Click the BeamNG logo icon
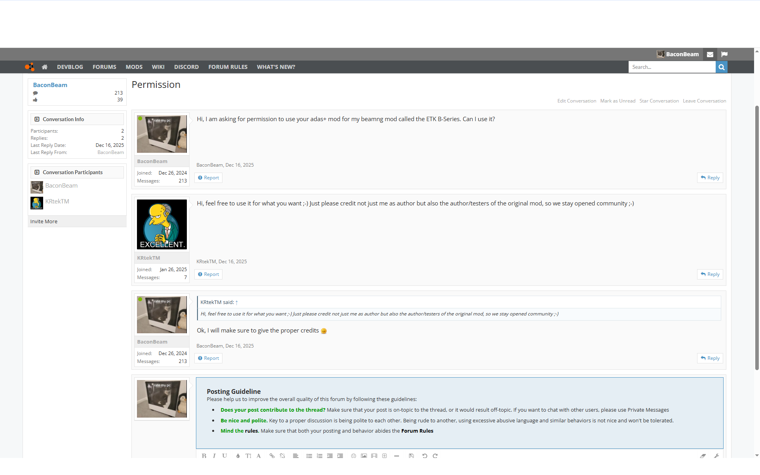The width and height of the screenshot is (760, 475). [30, 67]
